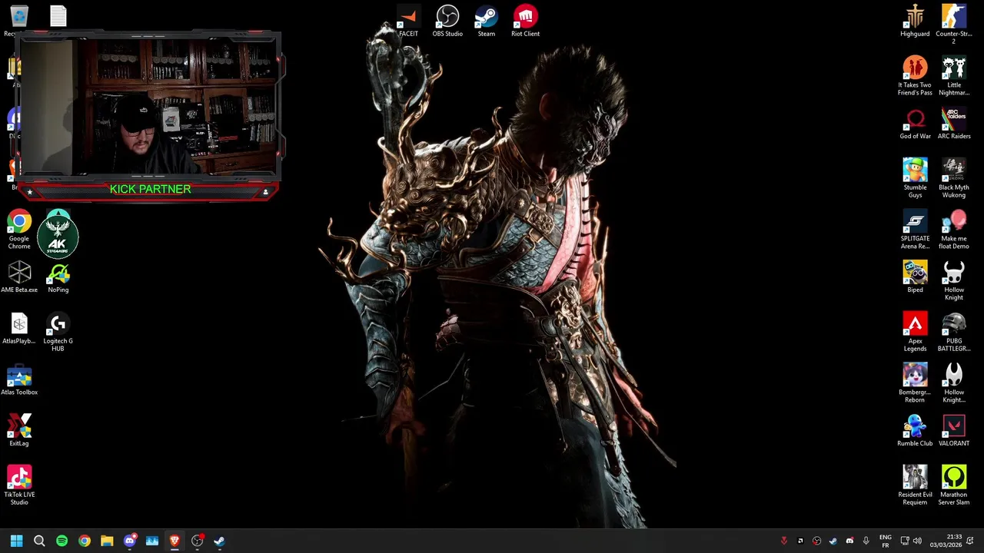Select the Stumble Guys icon
The image size is (984, 553).
[x=915, y=178]
